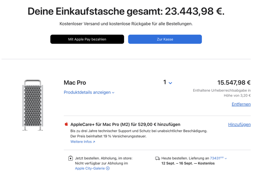Click the AppleCare+ für Mac Pro heading
Screen dimensions: 255x187
pos(125,125)
